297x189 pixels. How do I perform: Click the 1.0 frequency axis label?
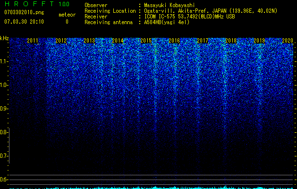point(4,85)
